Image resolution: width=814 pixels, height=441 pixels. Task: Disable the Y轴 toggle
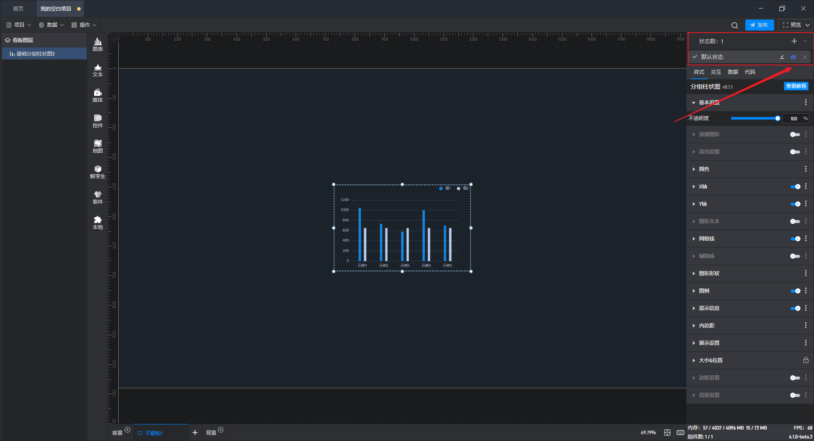click(795, 204)
